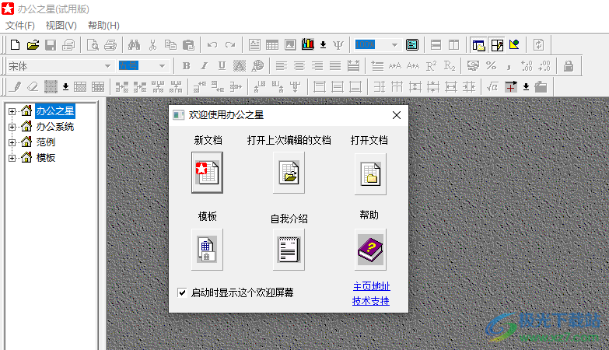The height and width of the screenshot is (350, 609).
Task: Click the Cut scissors icon
Action: 152,45
